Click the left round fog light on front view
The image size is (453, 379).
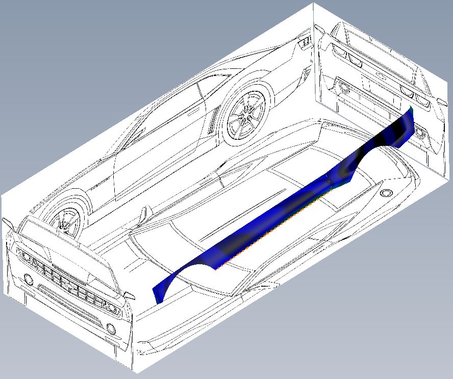(x=29, y=280)
